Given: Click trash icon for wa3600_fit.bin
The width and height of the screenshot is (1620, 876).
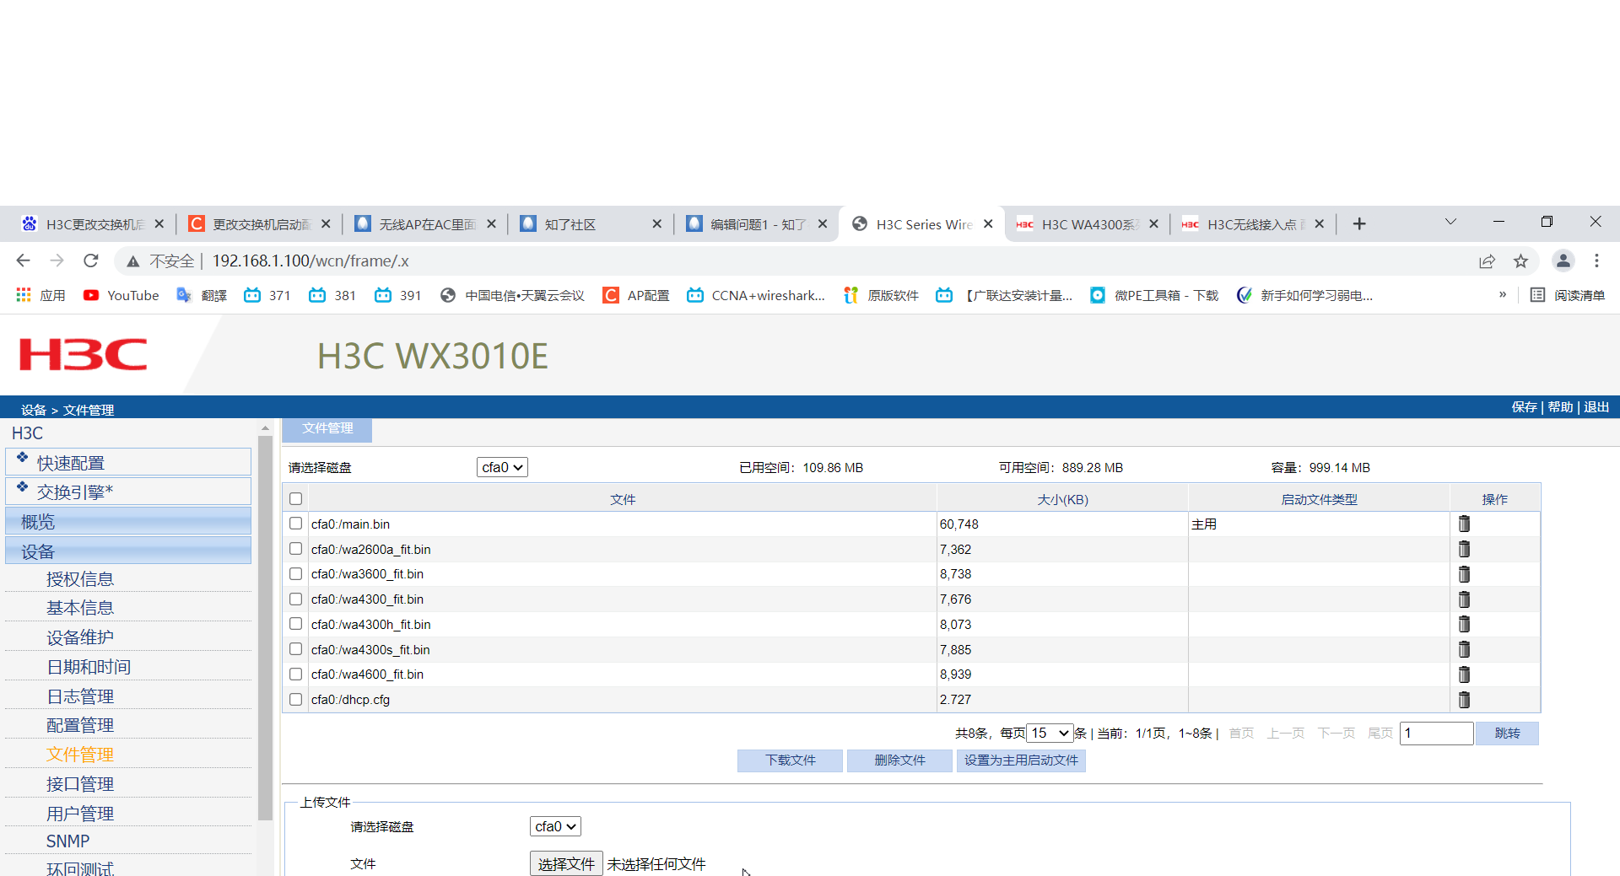Looking at the screenshot, I should 1464,574.
